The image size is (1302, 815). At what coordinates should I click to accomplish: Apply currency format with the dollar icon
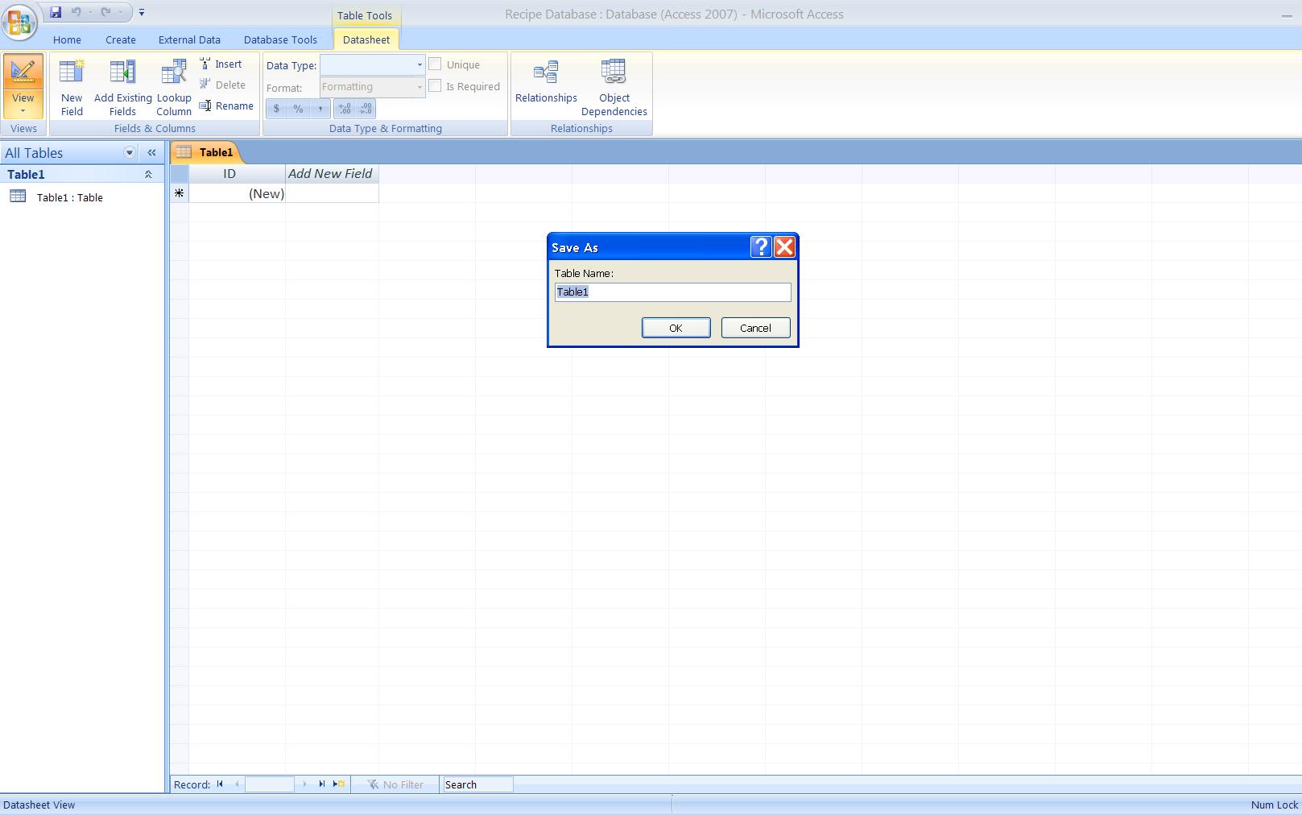277,108
